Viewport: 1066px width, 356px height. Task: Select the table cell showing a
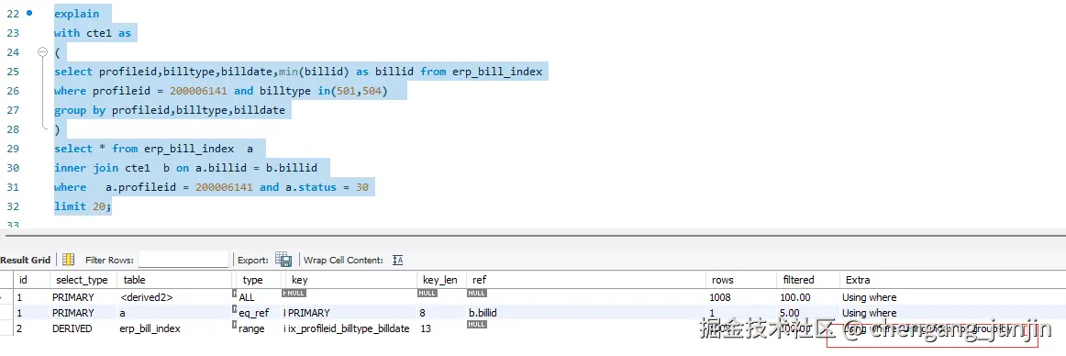[x=123, y=313]
